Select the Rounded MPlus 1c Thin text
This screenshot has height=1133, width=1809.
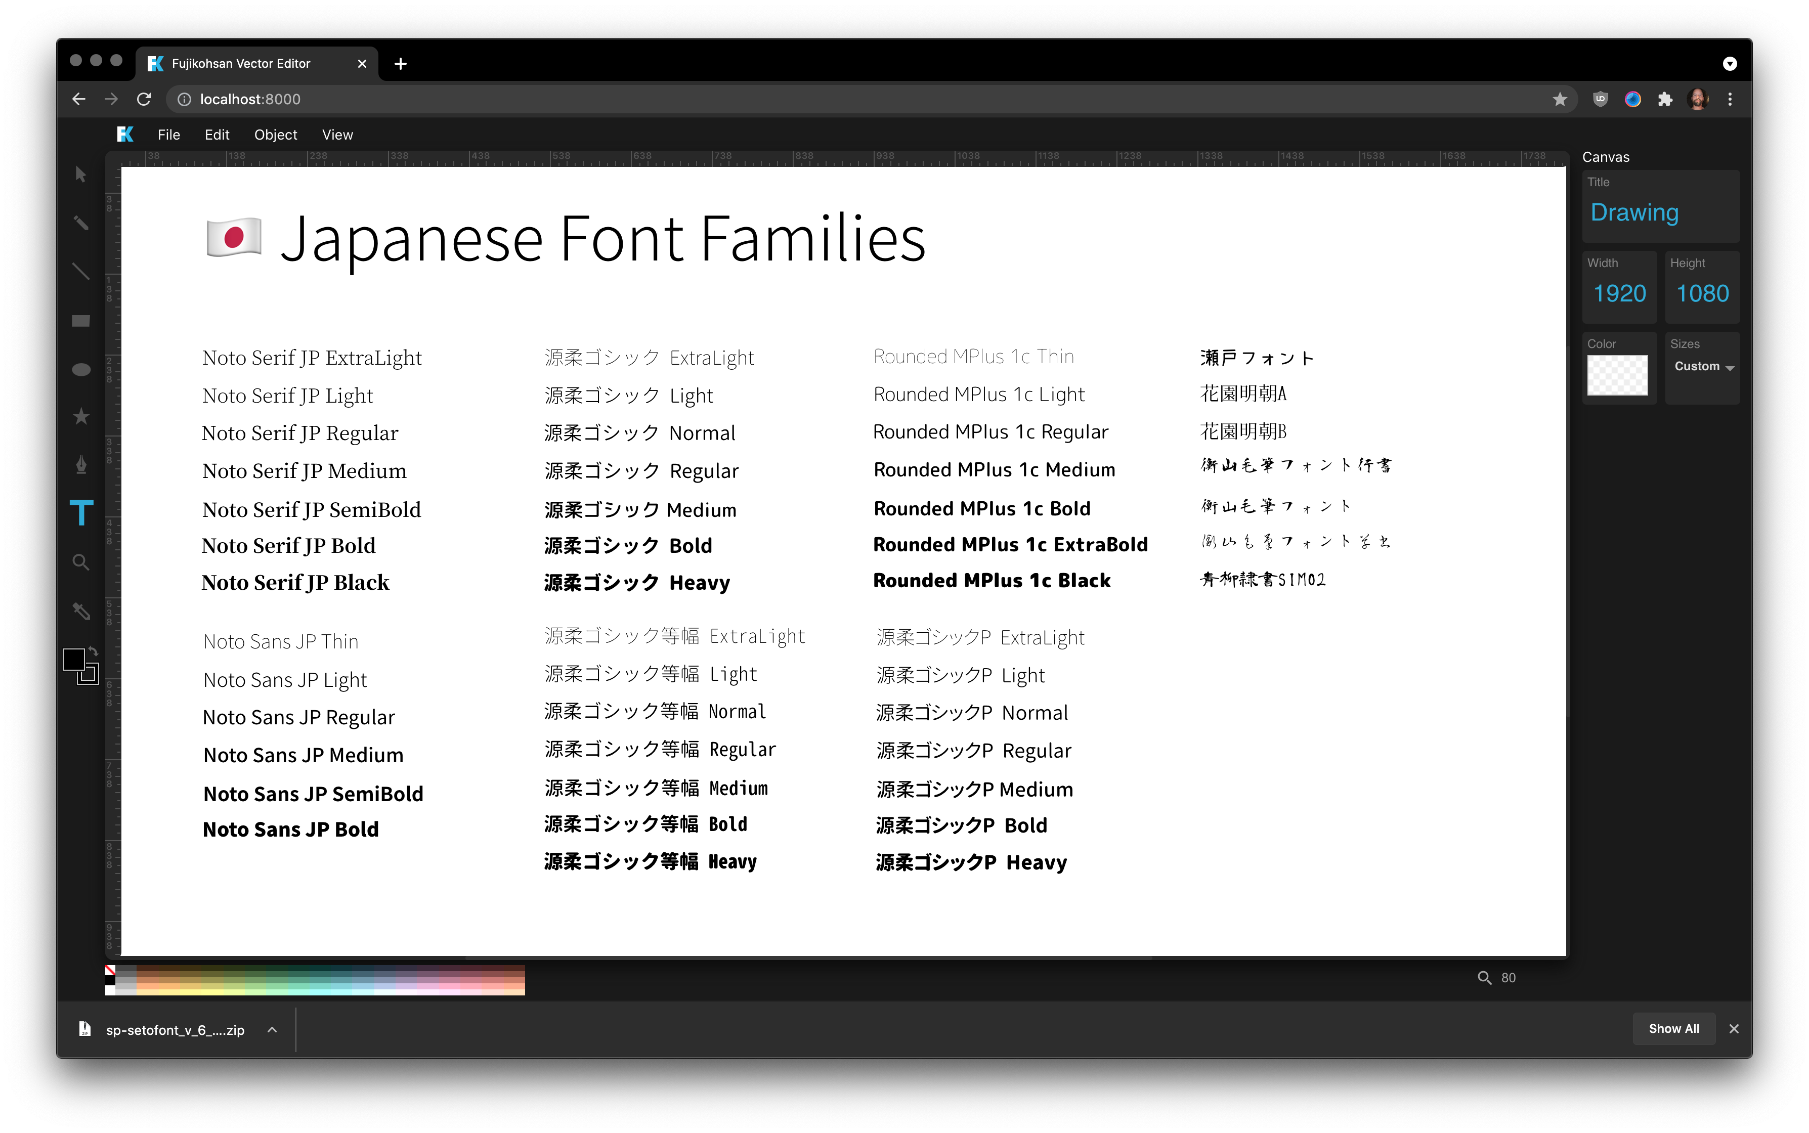pos(973,357)
